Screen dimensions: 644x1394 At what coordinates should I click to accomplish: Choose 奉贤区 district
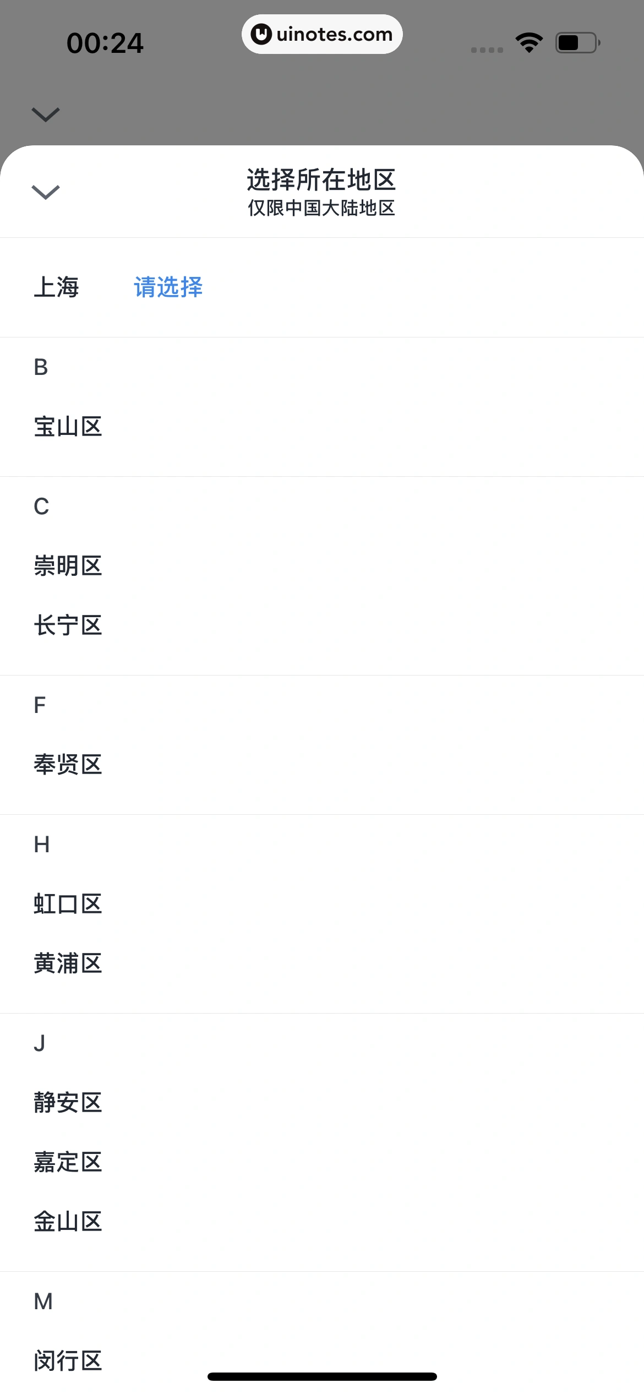click(x=68, y=764)
